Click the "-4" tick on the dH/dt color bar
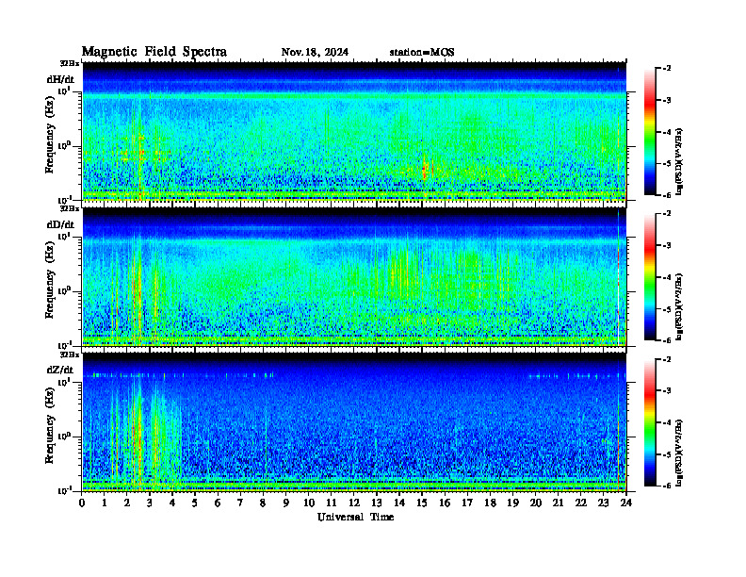Screen dimensions: 746x577 tap(668, 132)
